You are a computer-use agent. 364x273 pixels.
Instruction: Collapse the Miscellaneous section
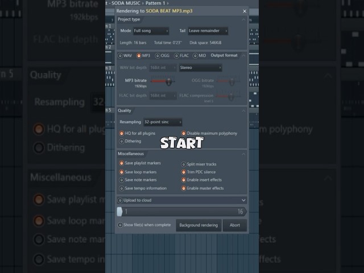[x=243, y=154]
